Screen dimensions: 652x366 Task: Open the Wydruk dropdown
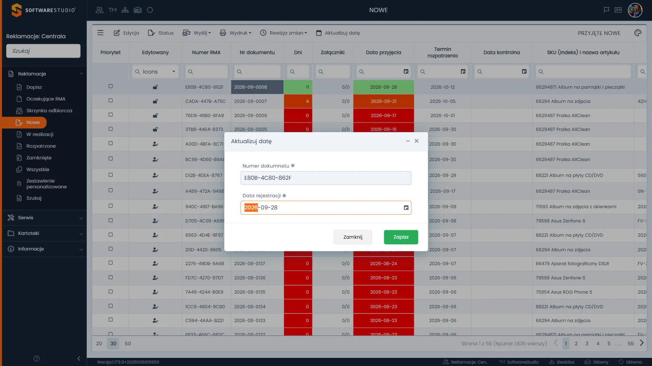236,33
